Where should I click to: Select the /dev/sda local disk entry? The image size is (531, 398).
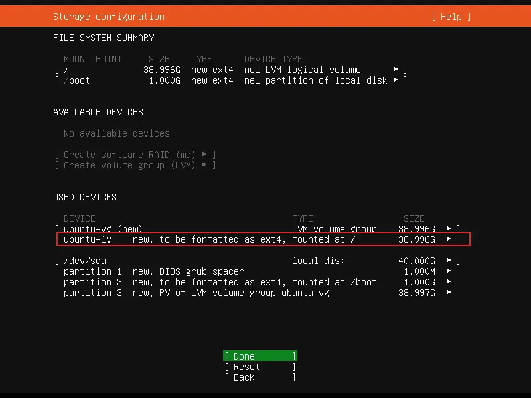coord(258,261)
